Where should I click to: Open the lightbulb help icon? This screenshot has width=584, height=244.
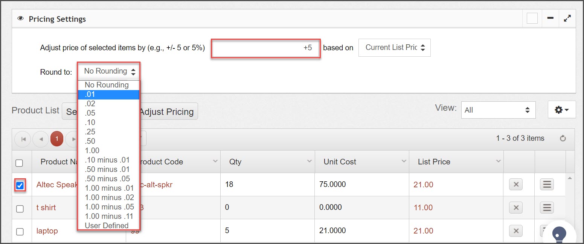coord(560,235)
